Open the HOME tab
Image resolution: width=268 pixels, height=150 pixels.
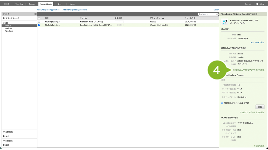(x=7, y=4)
